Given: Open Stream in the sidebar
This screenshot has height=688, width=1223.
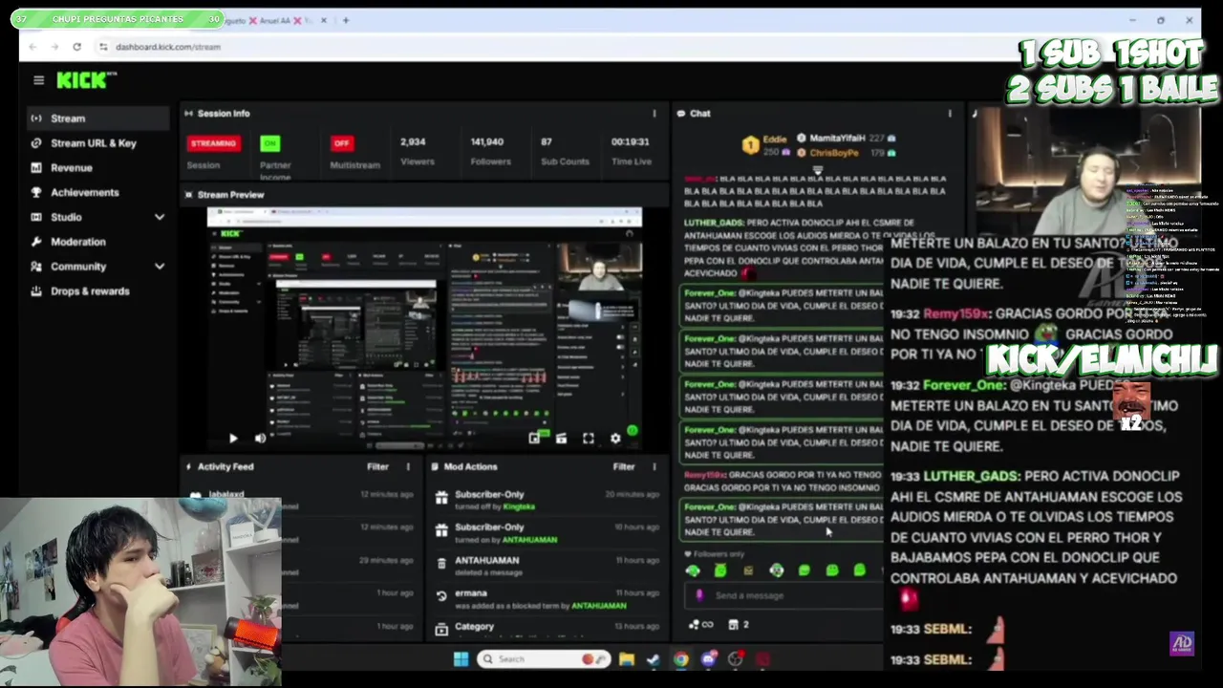Looking at the screenshot, I should tap(98, 118).
